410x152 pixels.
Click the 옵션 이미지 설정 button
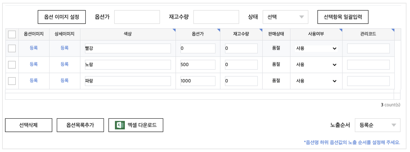(x=62, y=17)
